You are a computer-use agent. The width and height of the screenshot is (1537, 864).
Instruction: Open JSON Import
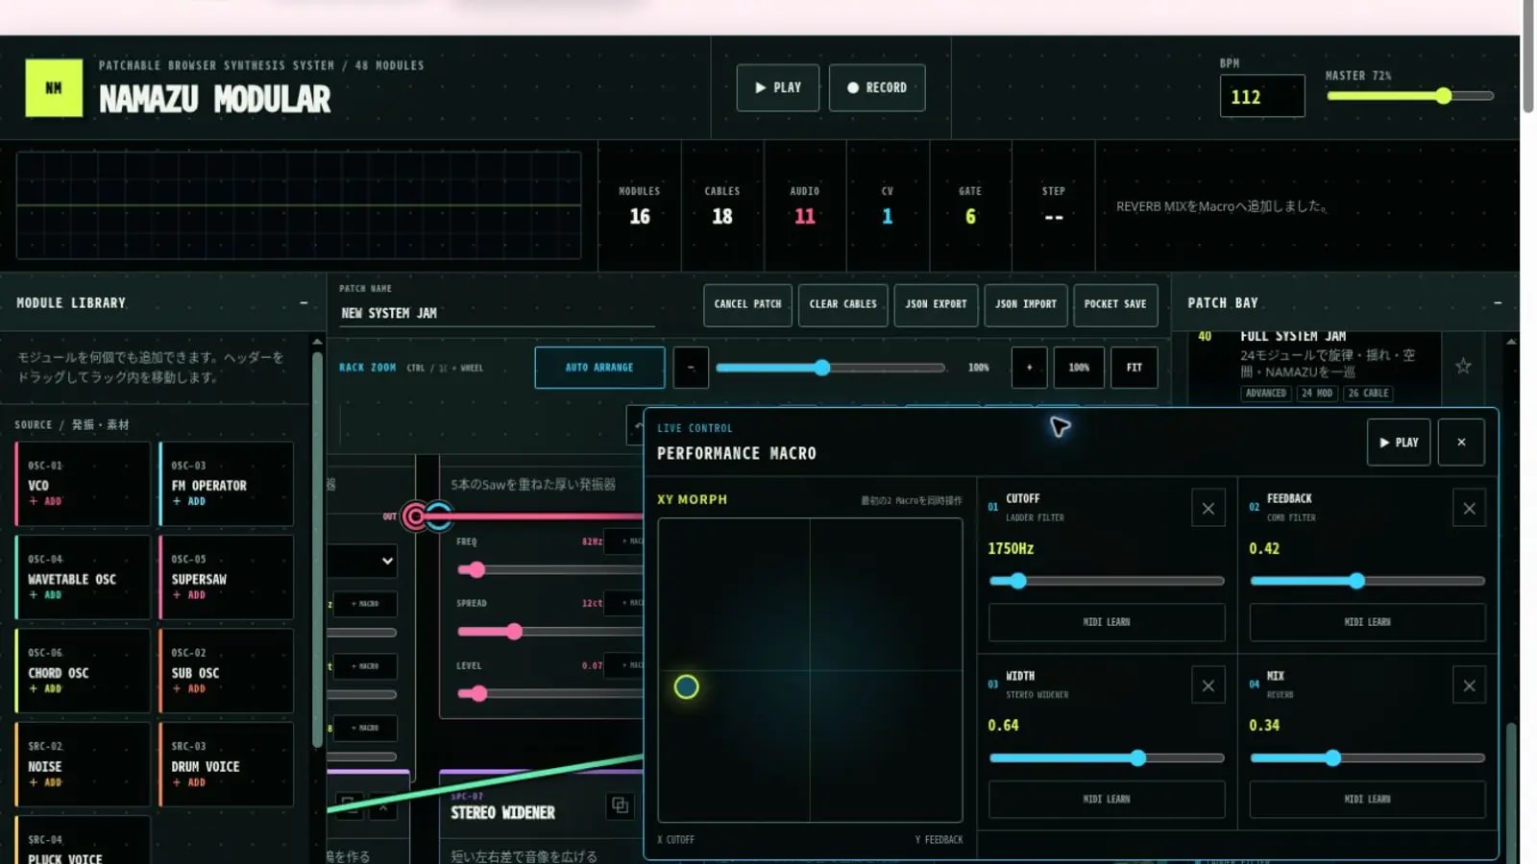[1025, 304]
